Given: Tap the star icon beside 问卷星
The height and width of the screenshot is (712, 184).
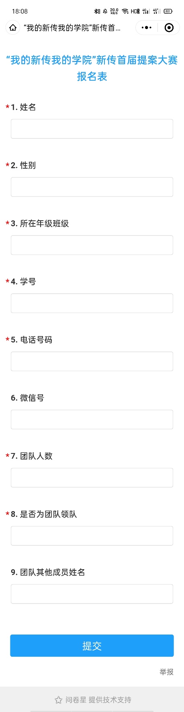Looking at the screenshot, I should click(58, 700).
